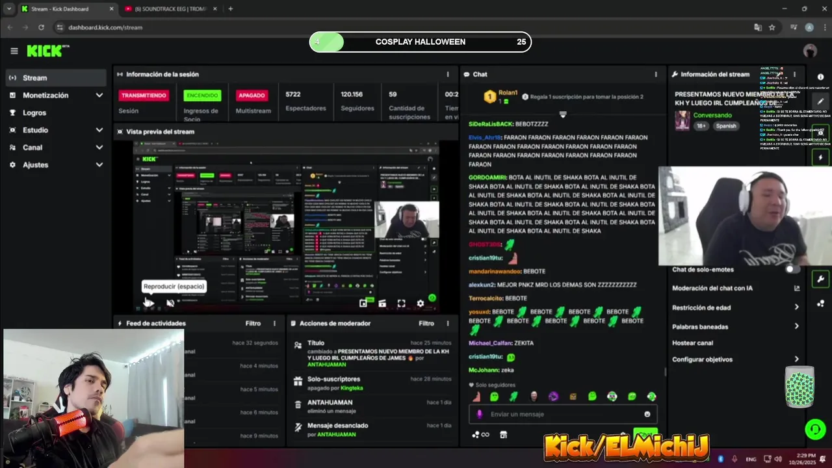Expand the Canal sidebar section
Image resolution: width=832 pixels, height=468 pixels.
[x=55, y=148]
